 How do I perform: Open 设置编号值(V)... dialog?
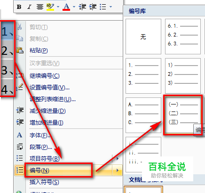pos(49,88)
